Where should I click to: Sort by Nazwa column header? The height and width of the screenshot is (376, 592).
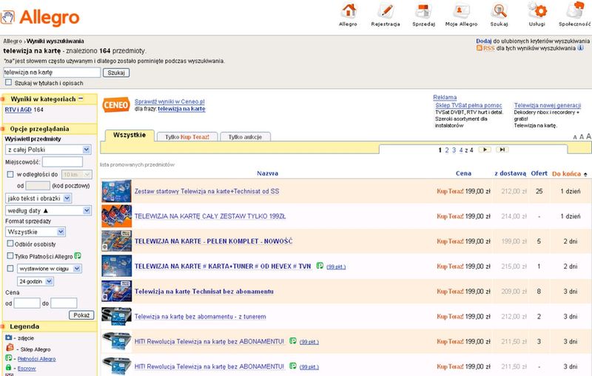click(267, 173)
